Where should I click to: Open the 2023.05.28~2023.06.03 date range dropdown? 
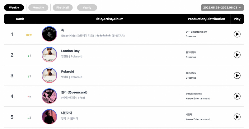222,8
